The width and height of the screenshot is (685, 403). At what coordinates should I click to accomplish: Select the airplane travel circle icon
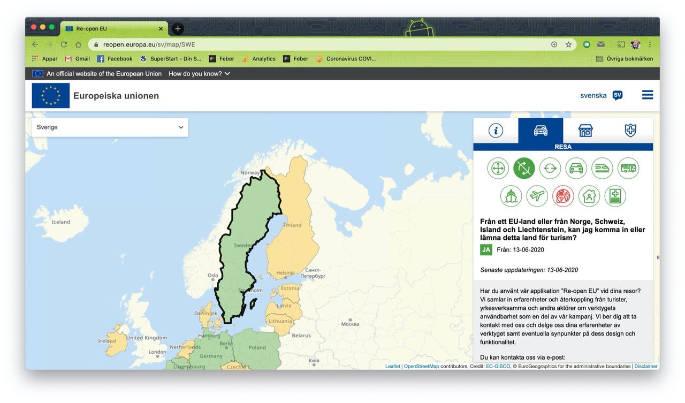pyautogui.click(x=537, y=196)
